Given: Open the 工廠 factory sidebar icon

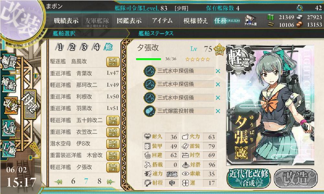Looking at the screenshot, I should point(9,148).
